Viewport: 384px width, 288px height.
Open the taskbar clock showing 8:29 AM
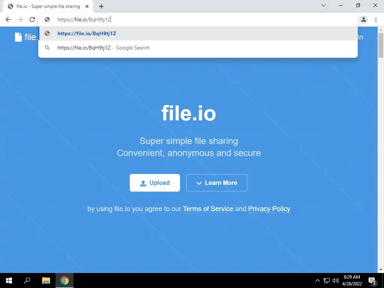point(352,280)
